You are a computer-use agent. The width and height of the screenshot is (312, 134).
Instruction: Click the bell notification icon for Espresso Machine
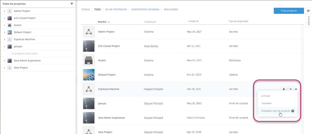tap(284, 89)
